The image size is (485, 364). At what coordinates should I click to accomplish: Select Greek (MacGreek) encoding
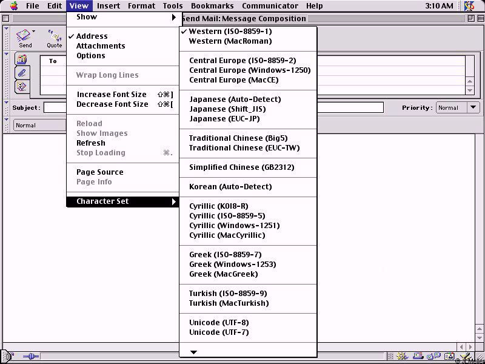(x=248, y=274)
